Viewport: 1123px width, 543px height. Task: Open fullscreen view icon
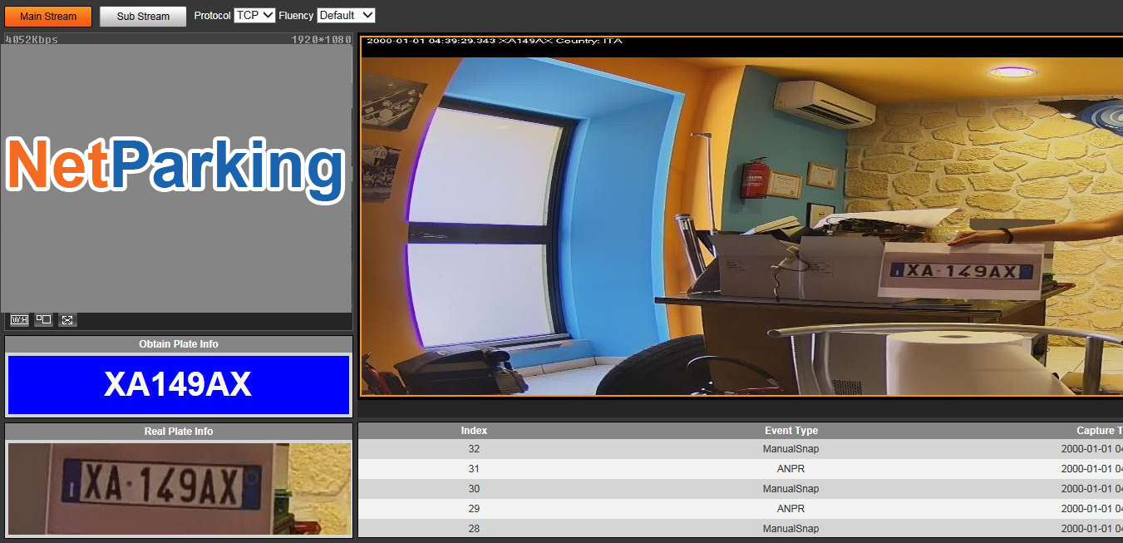point(68,319)
